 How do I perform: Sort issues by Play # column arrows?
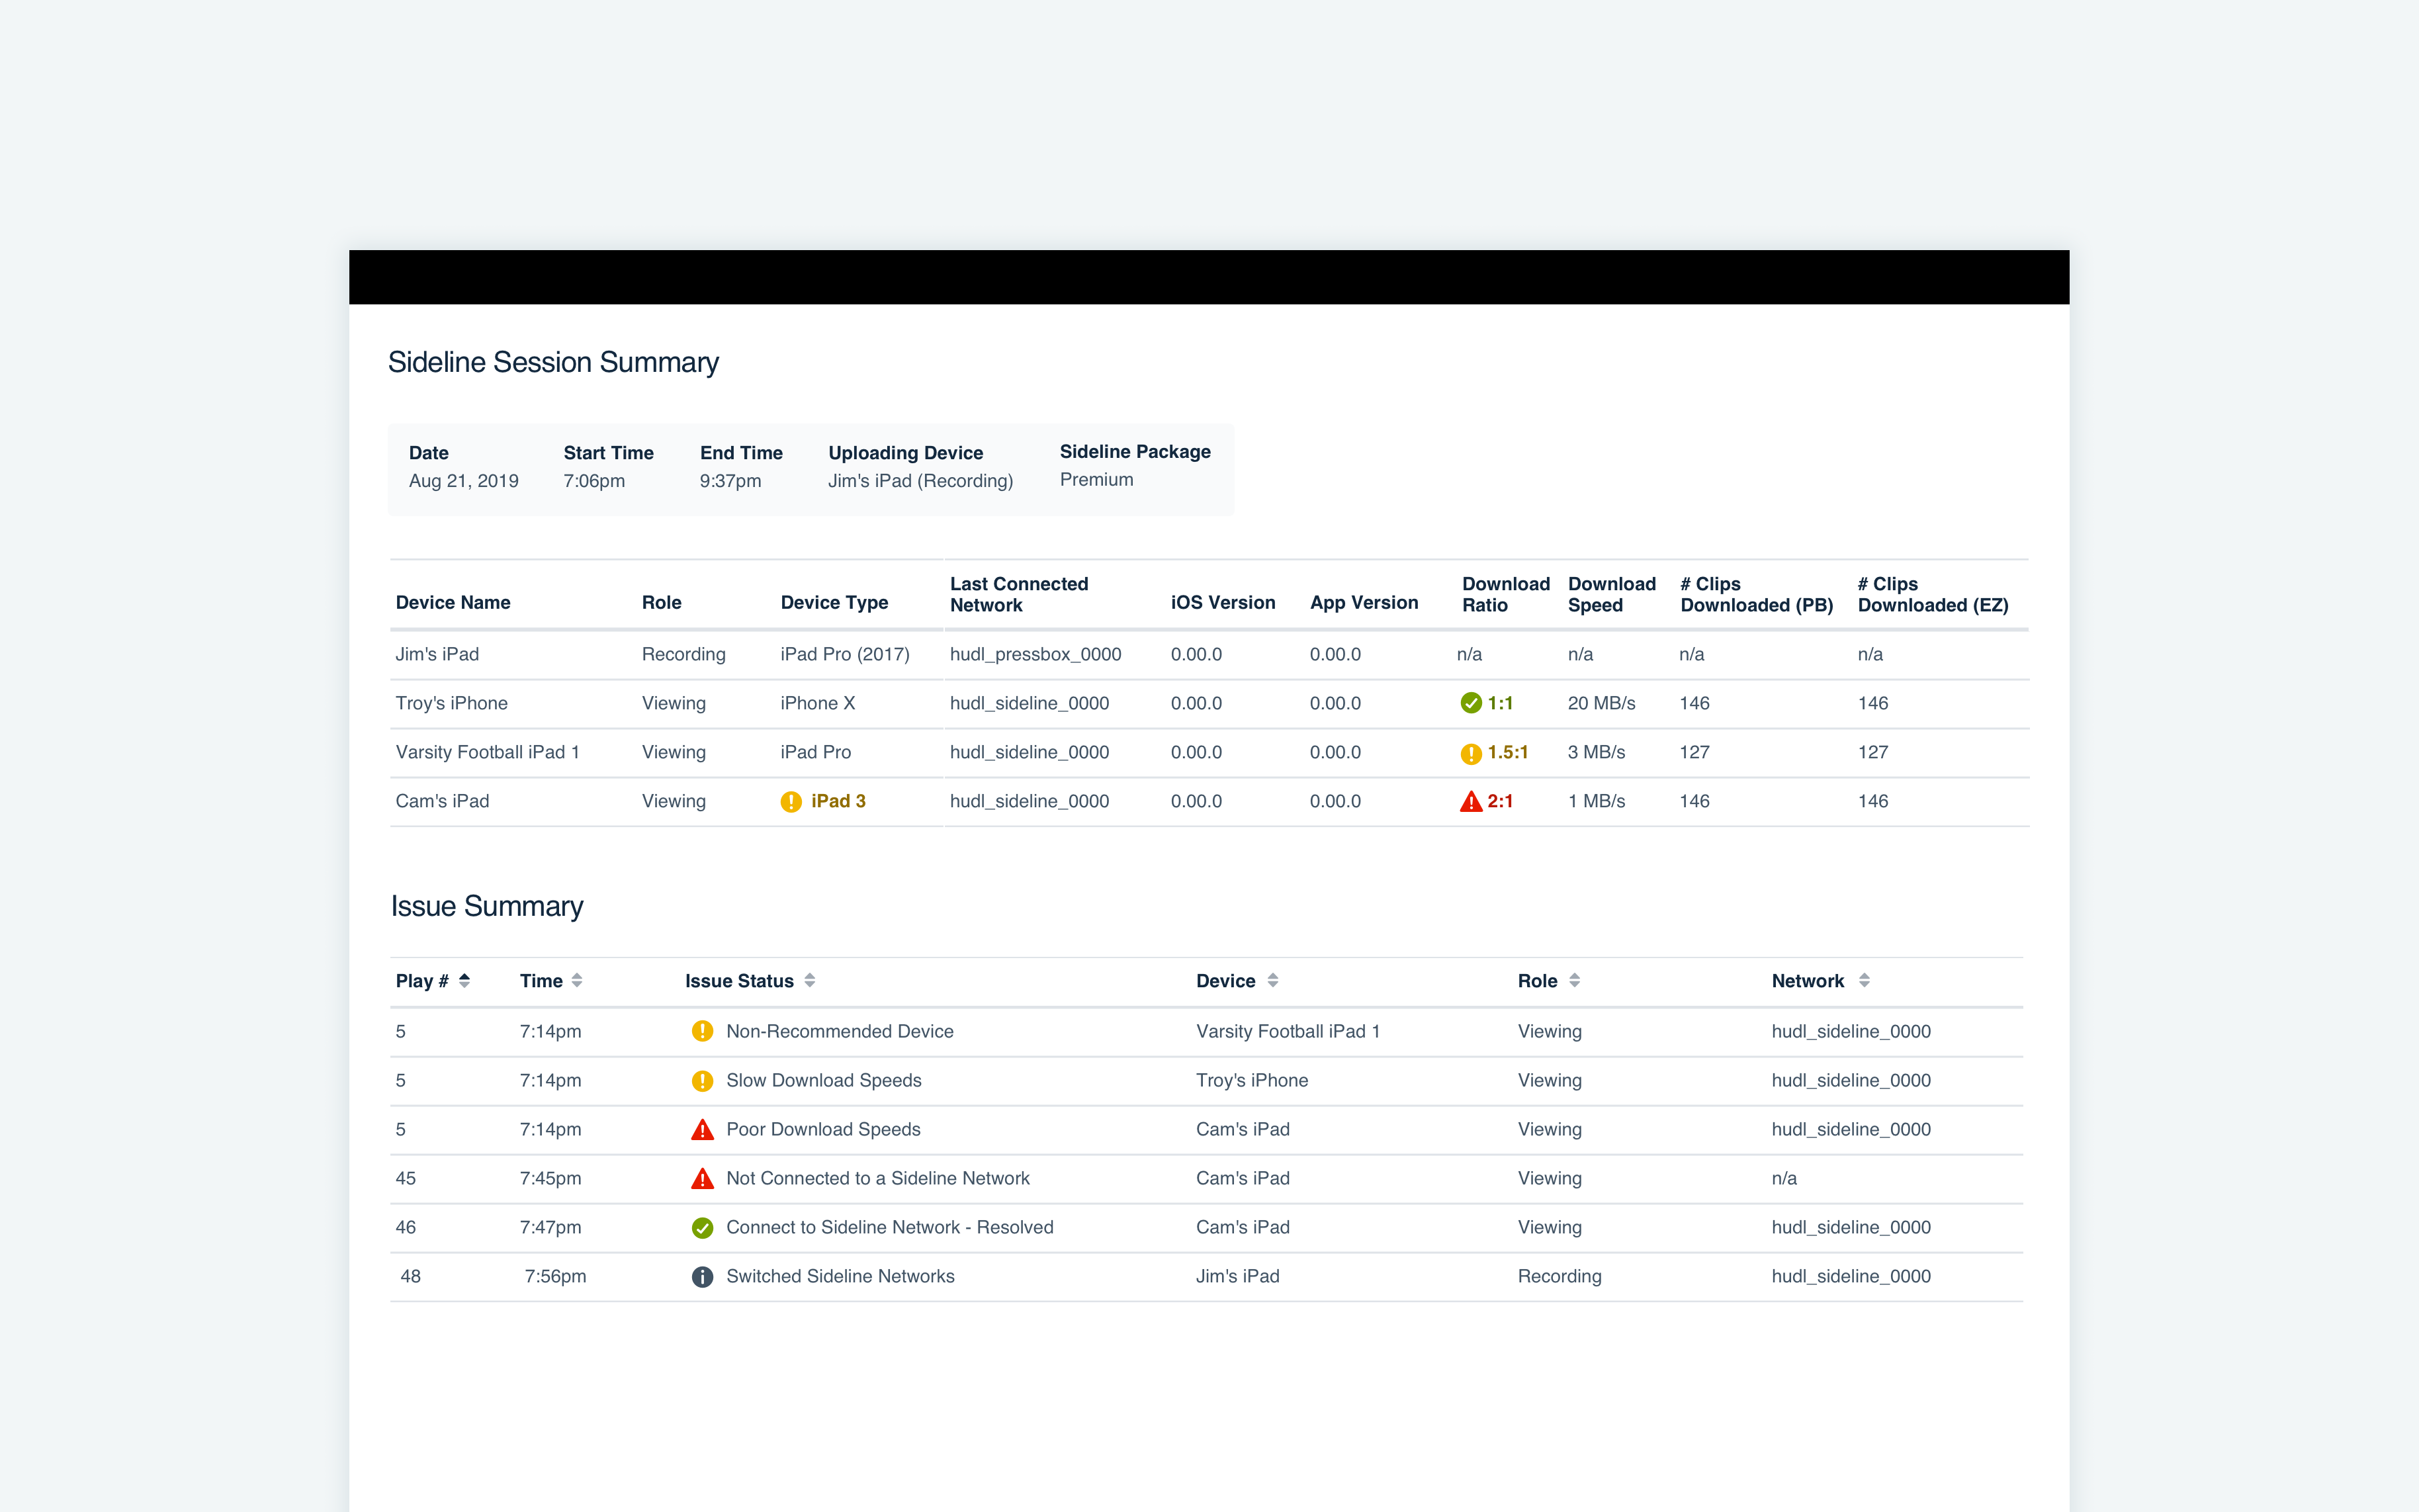tap(464, 981)
